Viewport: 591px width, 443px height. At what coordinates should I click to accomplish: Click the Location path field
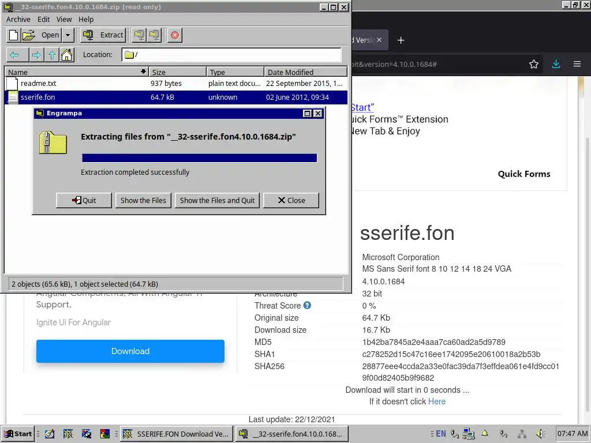click(x=231, y=55)
